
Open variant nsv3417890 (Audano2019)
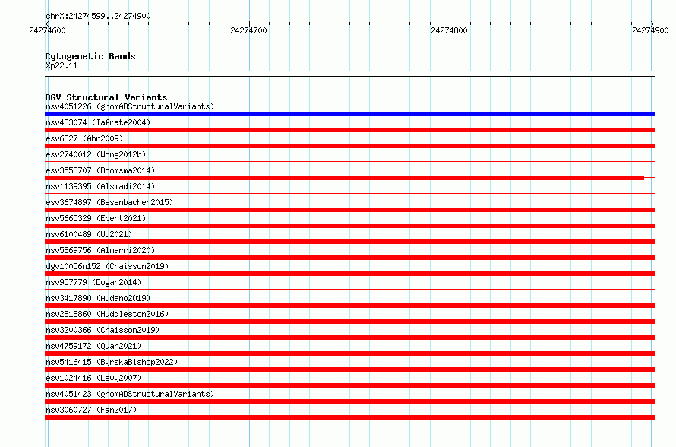pos(98,298)
